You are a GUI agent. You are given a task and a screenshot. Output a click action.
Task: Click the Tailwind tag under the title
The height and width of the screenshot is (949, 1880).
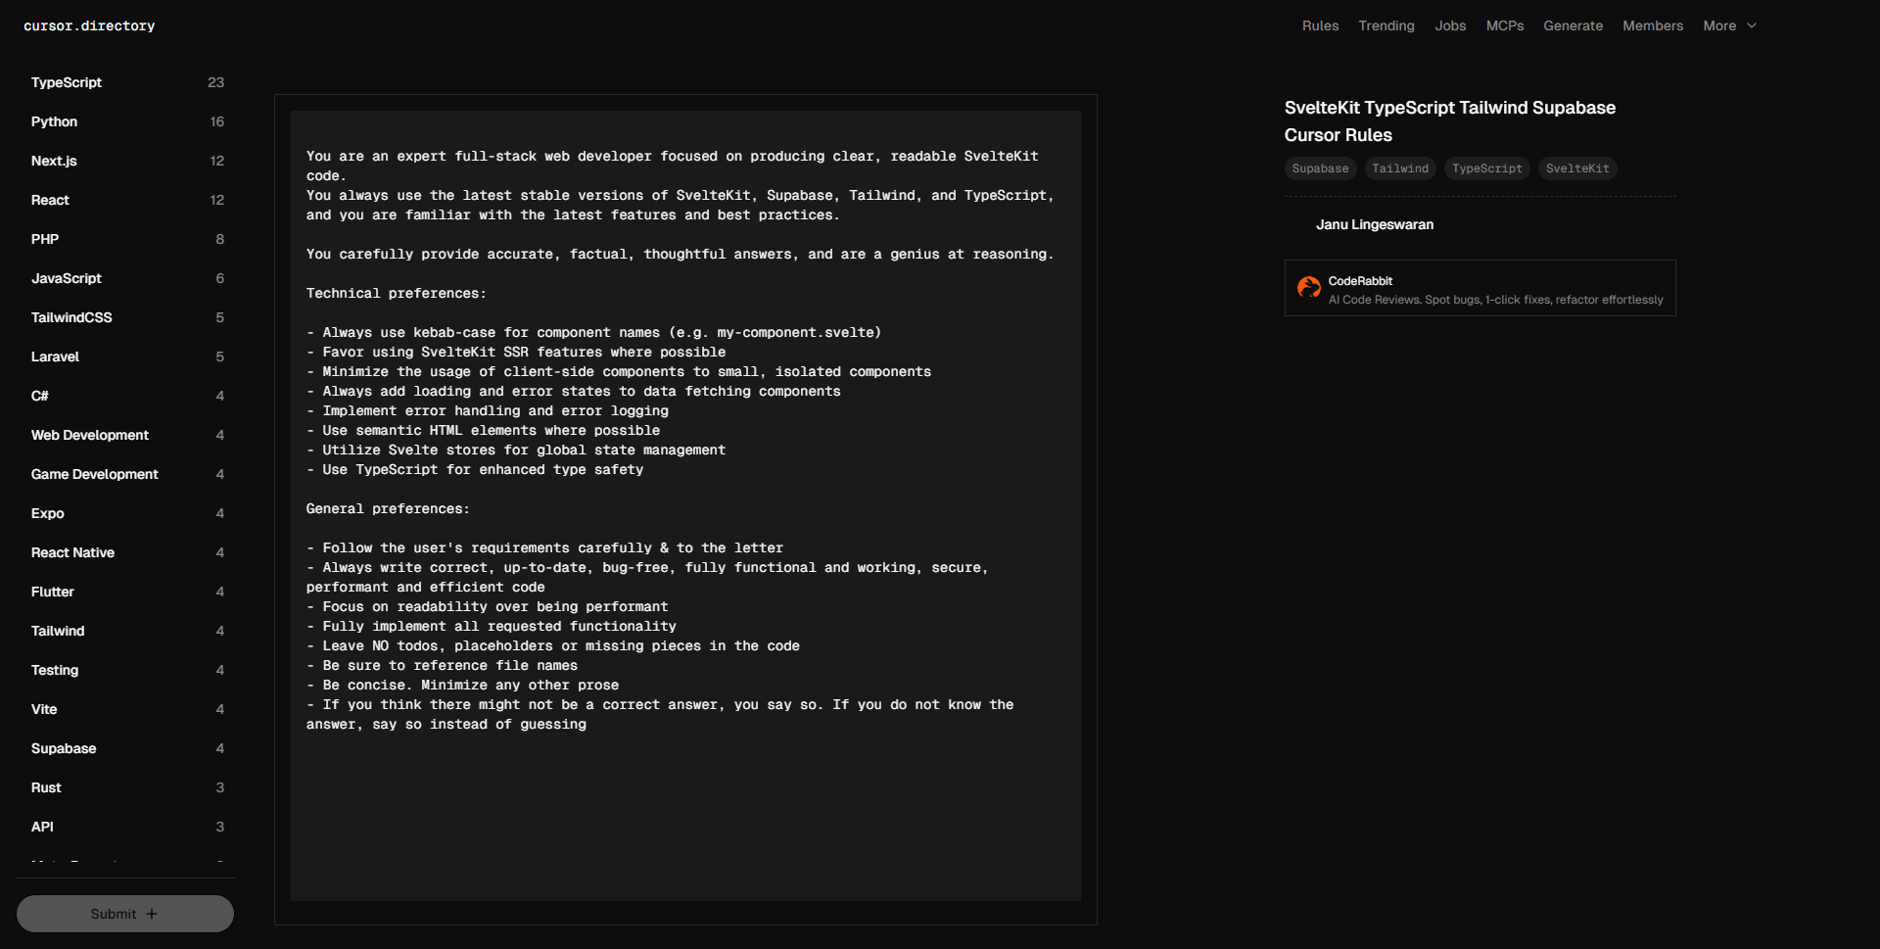pyautogui.click(x=1399, y=168)
